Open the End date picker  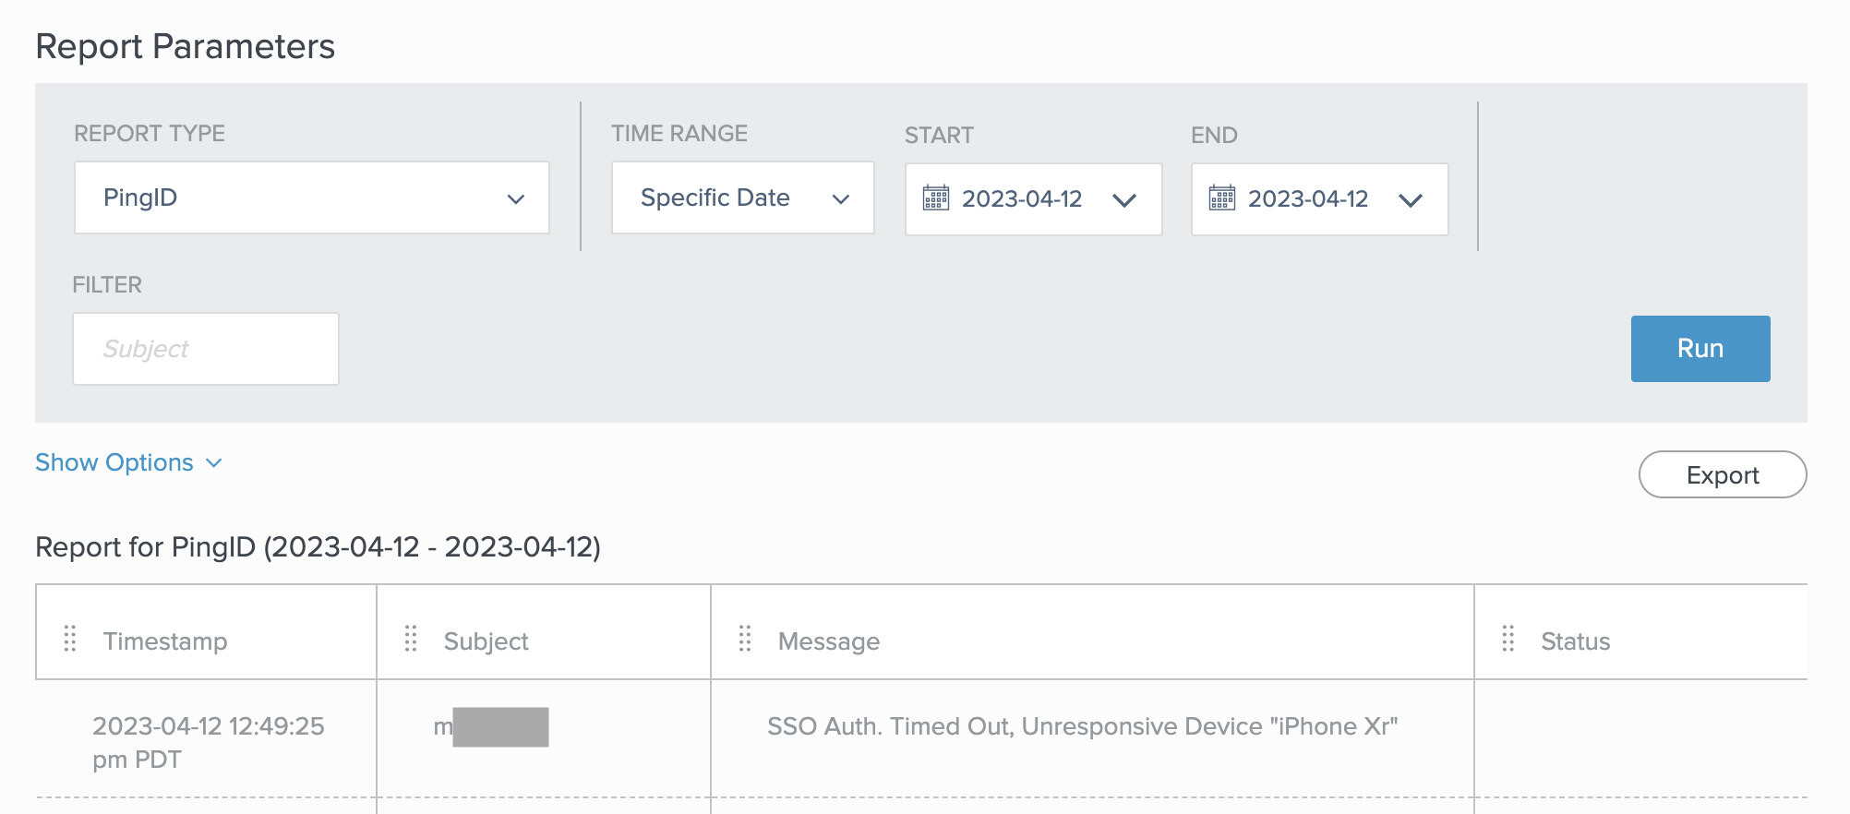tap(1319, 199)
